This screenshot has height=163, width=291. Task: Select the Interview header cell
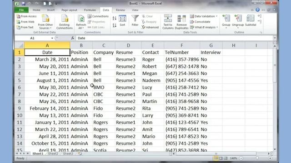[211, 53]
